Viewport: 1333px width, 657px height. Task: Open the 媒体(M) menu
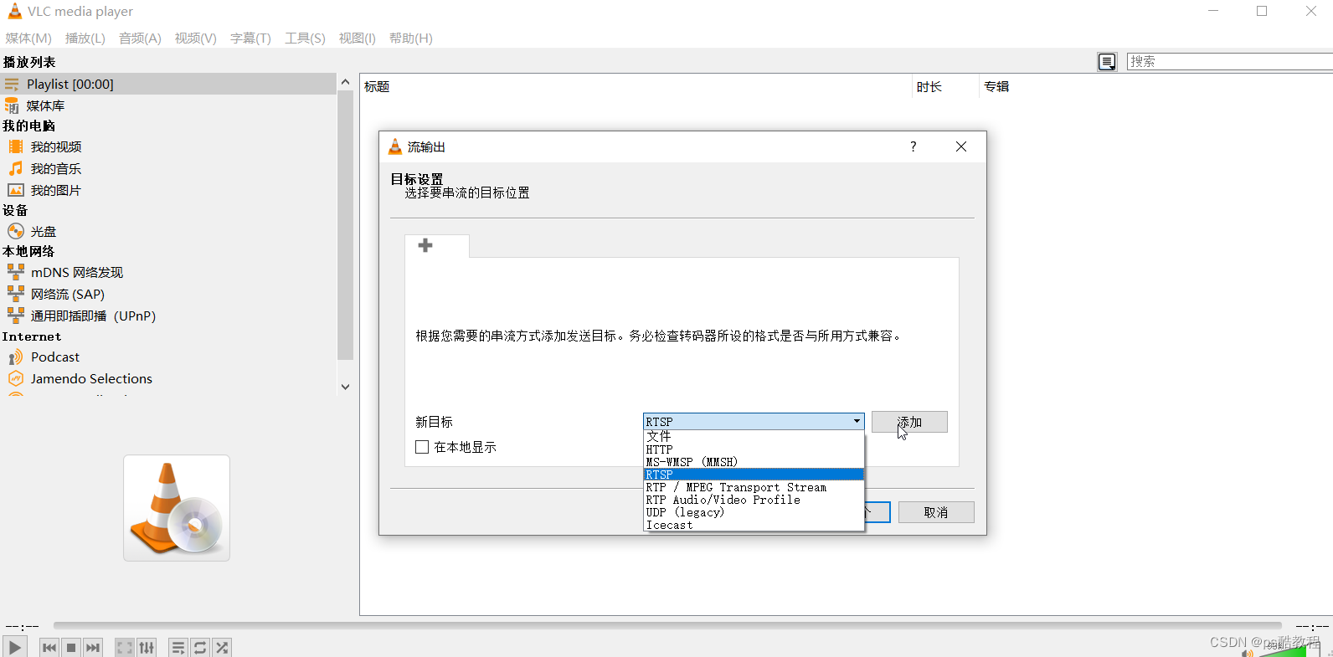coord(28,38)
